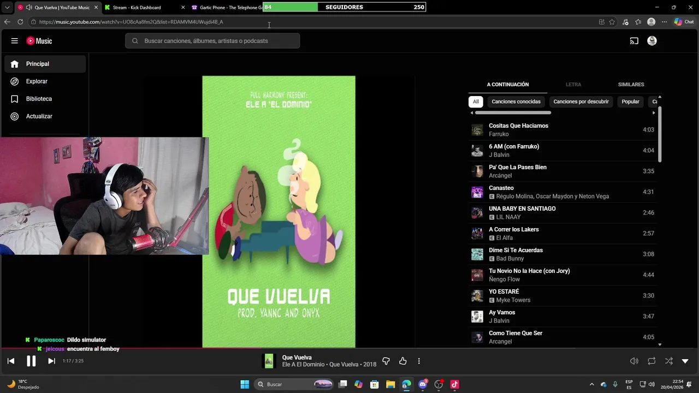Play Pa' Que La Pases Bien
Screen dimensions: 699x393
point(562,171)
